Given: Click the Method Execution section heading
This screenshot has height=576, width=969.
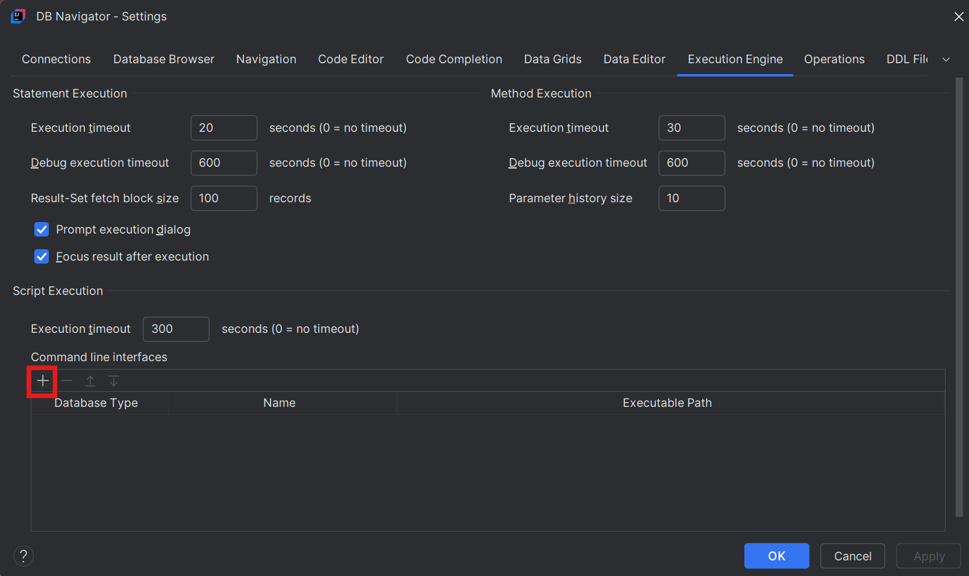Looking at the screenshot, I should (541, 93).
